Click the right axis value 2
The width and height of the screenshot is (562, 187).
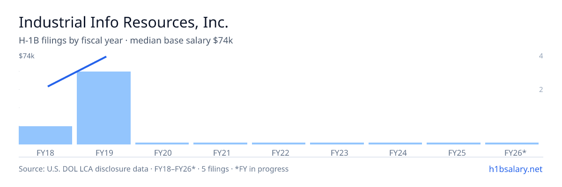(x=541, y=89)
